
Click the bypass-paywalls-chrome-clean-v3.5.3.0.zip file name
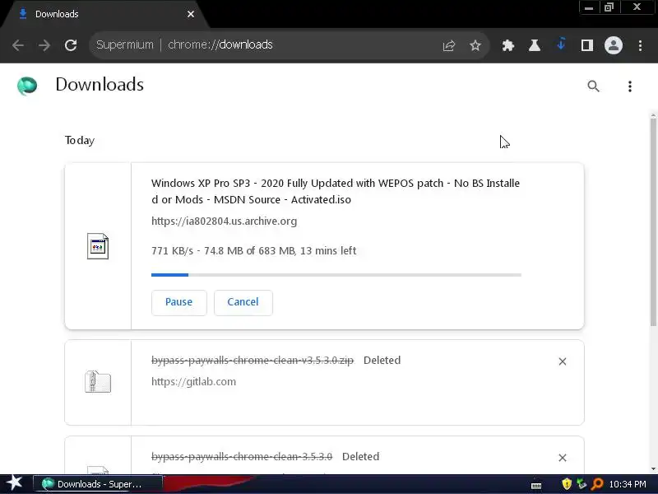click(253, 361)
